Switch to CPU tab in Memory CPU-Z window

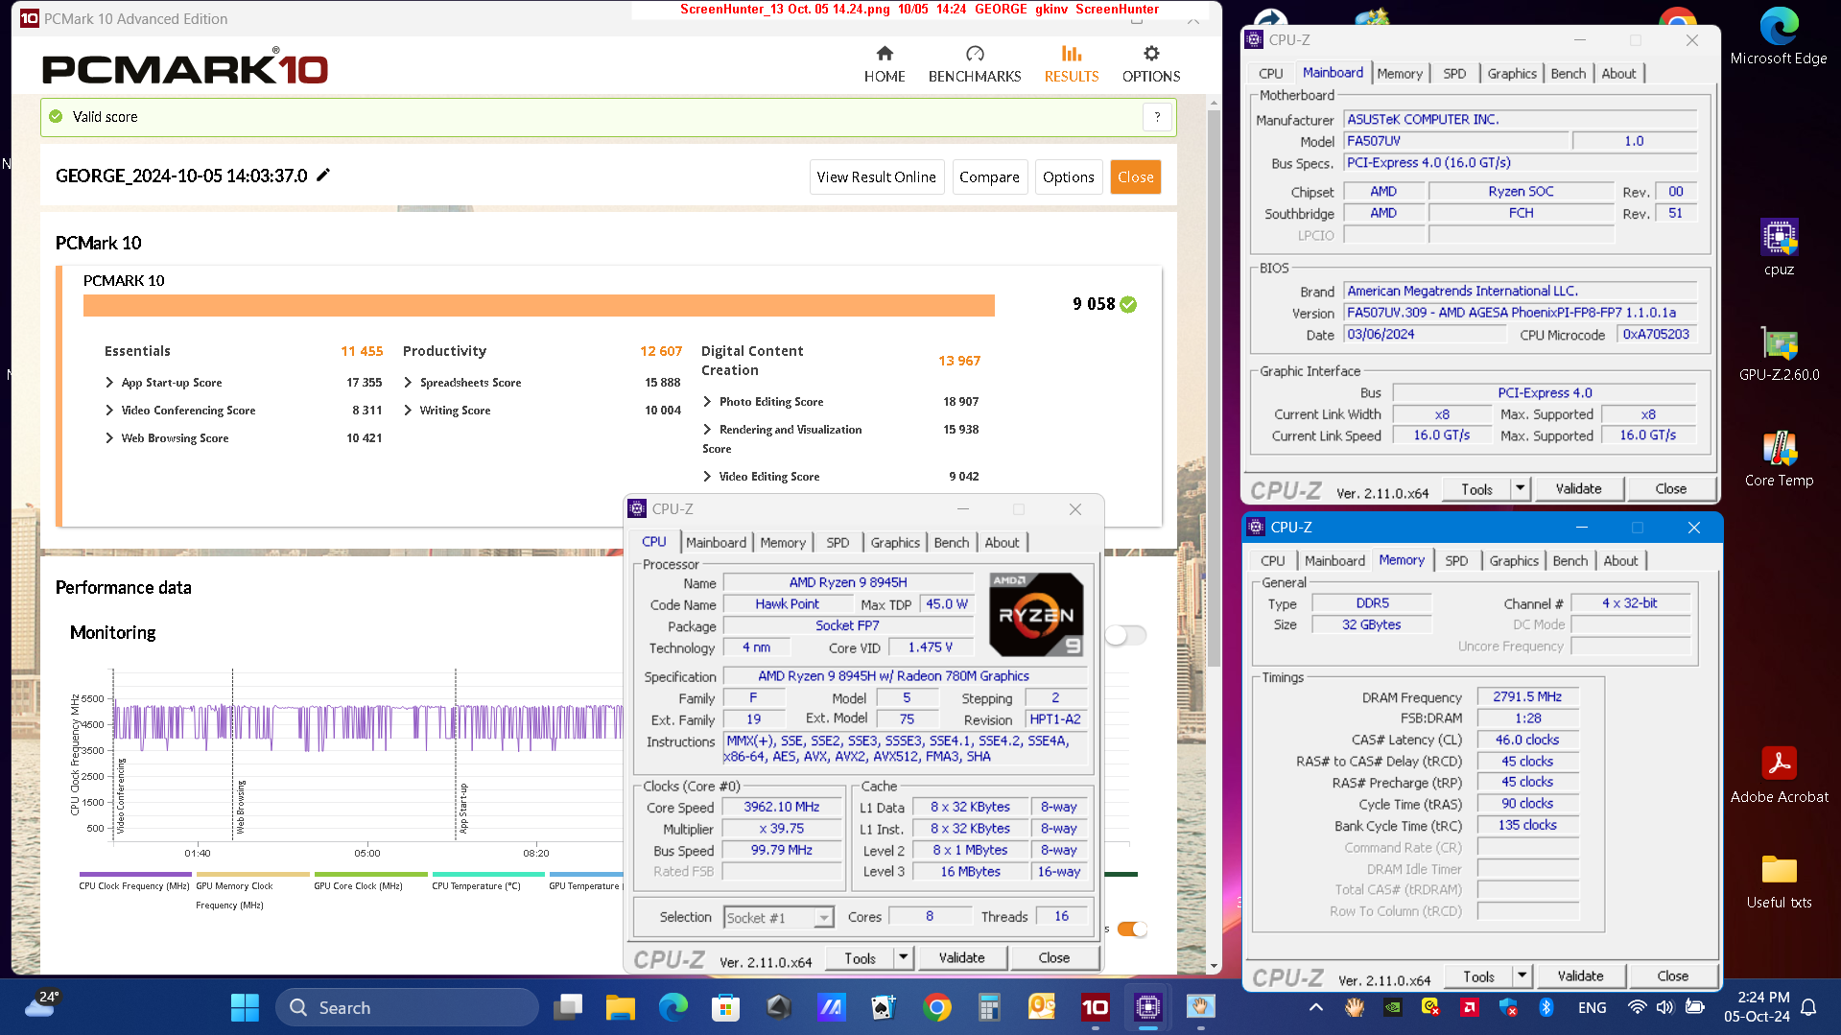(1272, 560)
